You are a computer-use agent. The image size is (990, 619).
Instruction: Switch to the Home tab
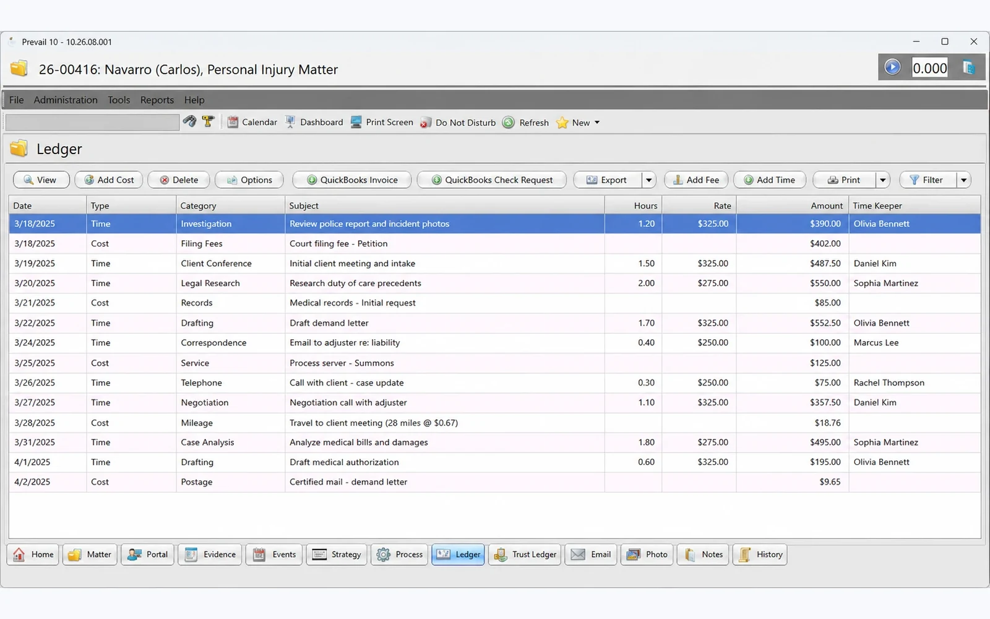(x=33, y=555)
